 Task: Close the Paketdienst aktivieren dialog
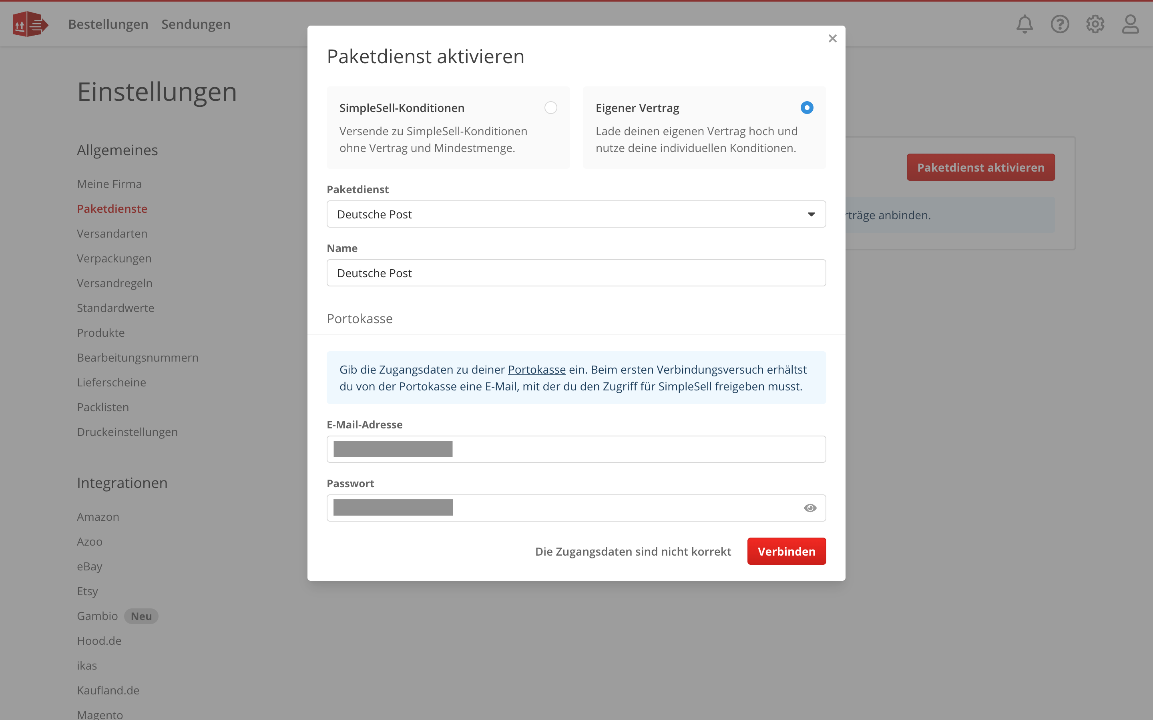point(832,38)
